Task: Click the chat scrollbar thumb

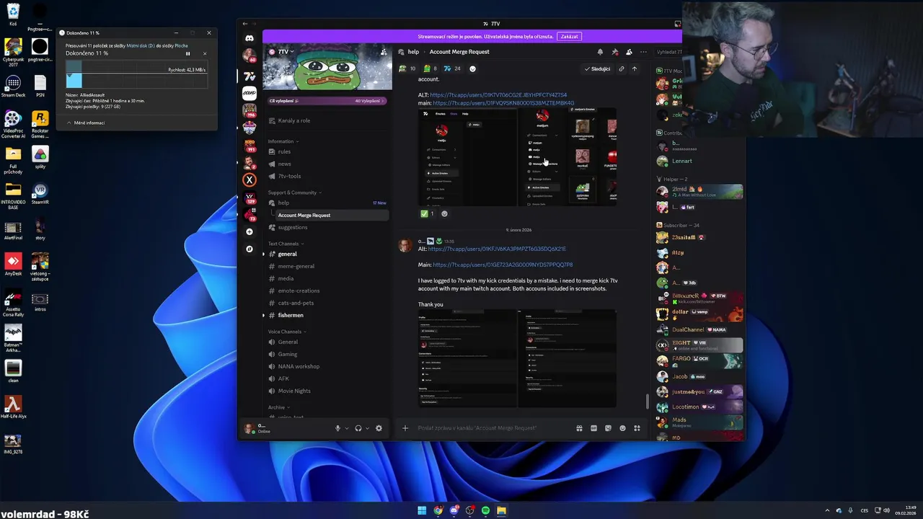Action: pyautogui.click(x=647, y=402)
